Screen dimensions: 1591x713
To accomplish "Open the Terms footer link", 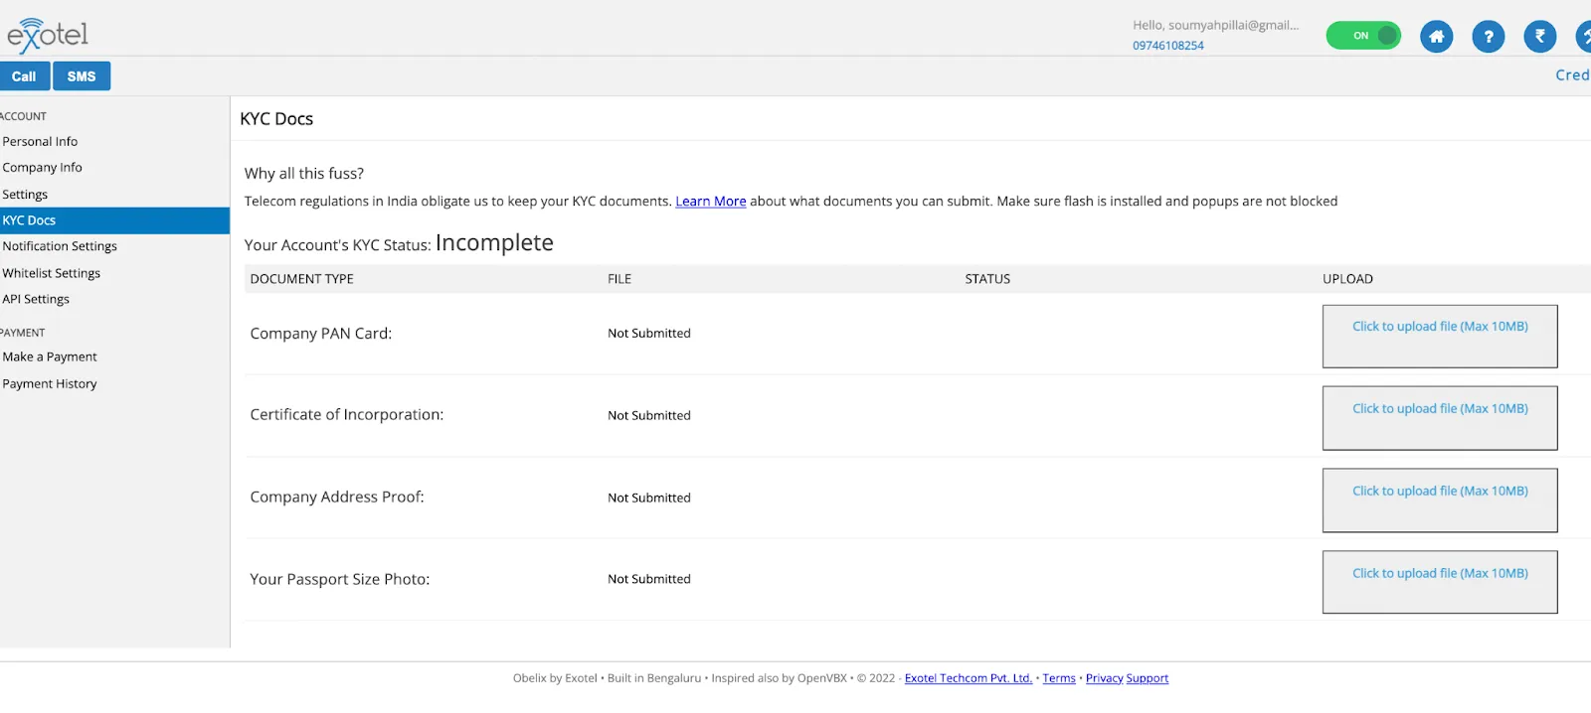I will tap(1059, 678).
